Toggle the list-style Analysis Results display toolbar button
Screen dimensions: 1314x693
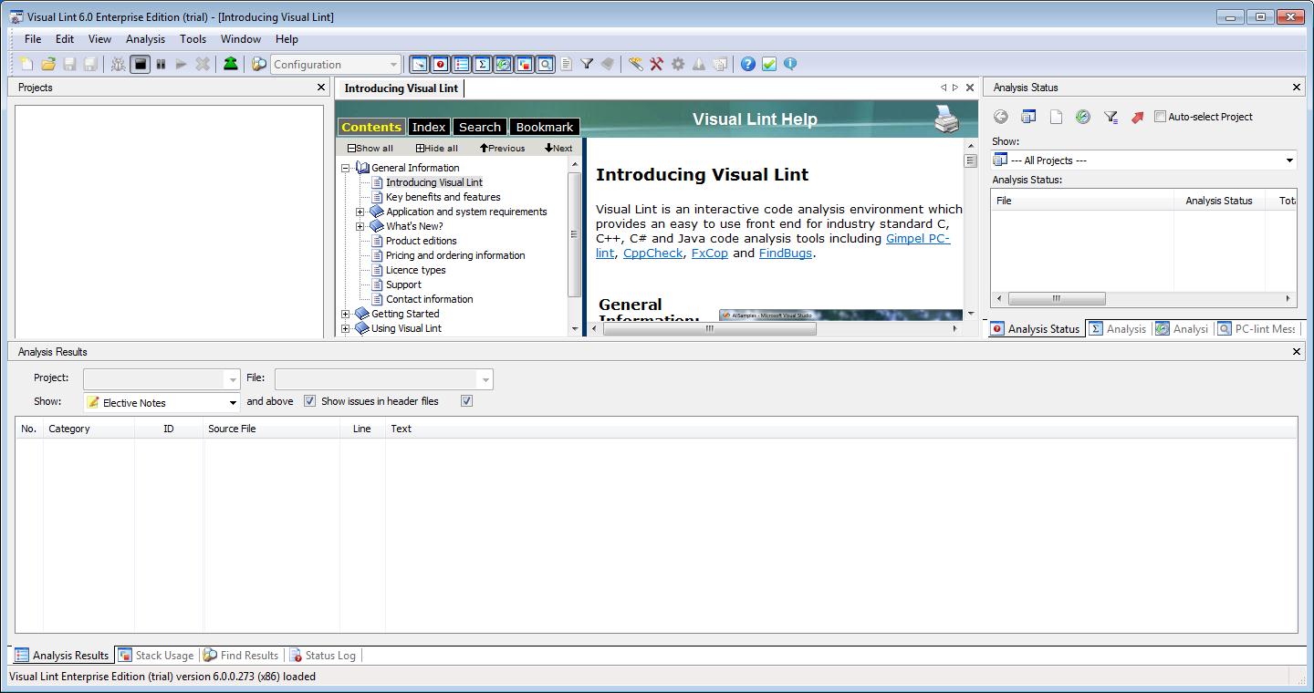[461, 64]
